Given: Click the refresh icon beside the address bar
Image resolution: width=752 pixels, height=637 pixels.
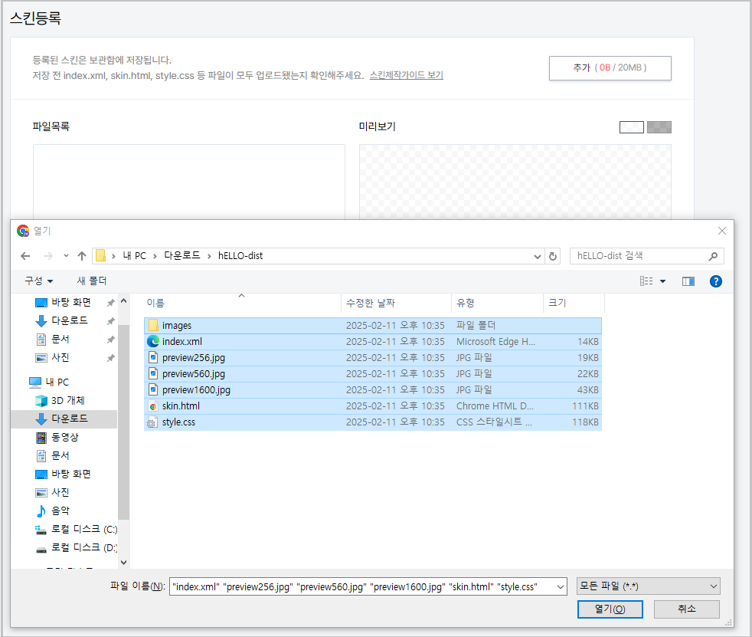Looking at the screenshot, I should pos(552,255).
